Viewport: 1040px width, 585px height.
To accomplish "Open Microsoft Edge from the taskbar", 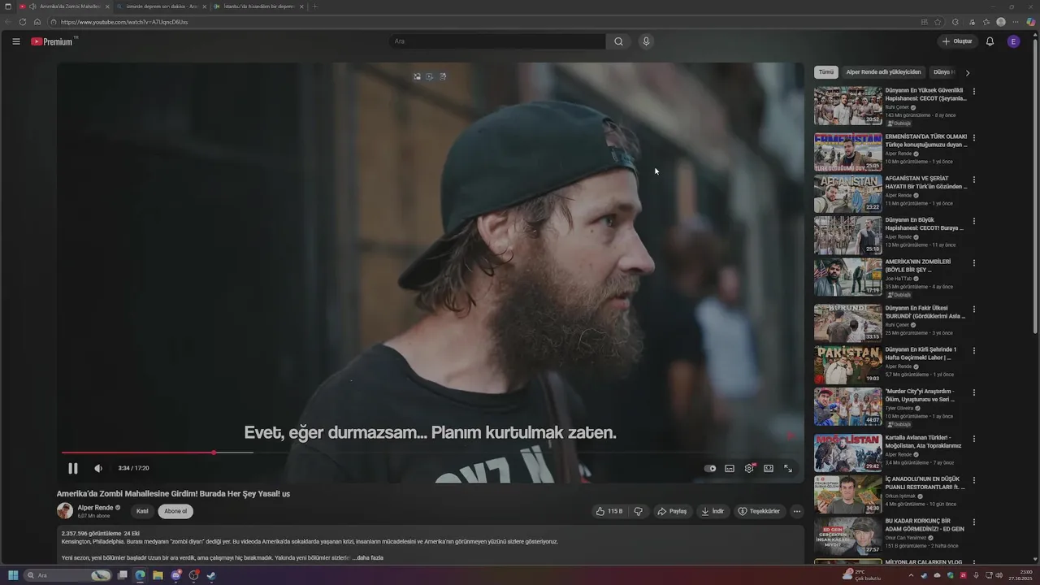I will tap(141, 575).
